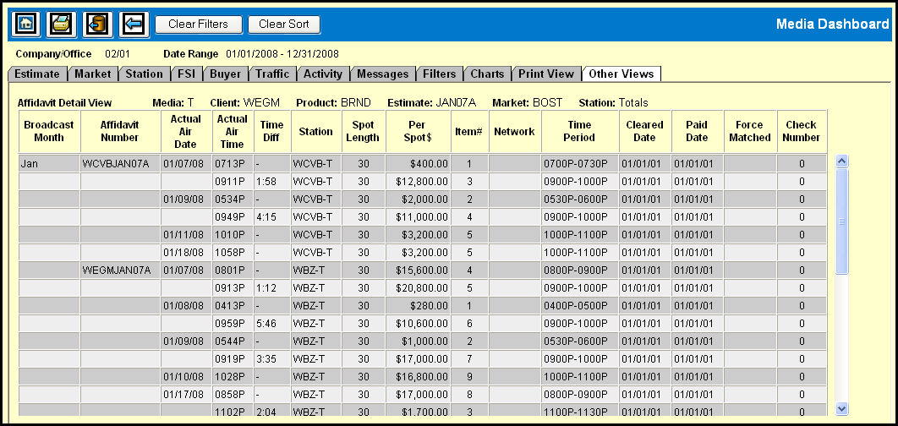Open the Print View tab

546,74
